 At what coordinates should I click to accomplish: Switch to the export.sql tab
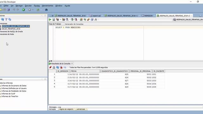click(95, 16)
